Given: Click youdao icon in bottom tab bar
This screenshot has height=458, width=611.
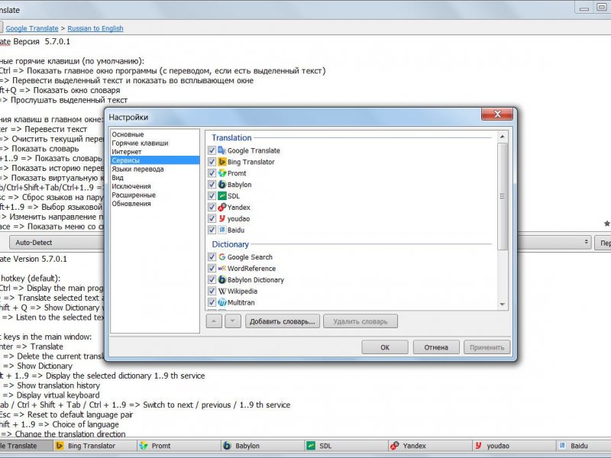Looking at the screenshot, I should (x=478, y=446).
